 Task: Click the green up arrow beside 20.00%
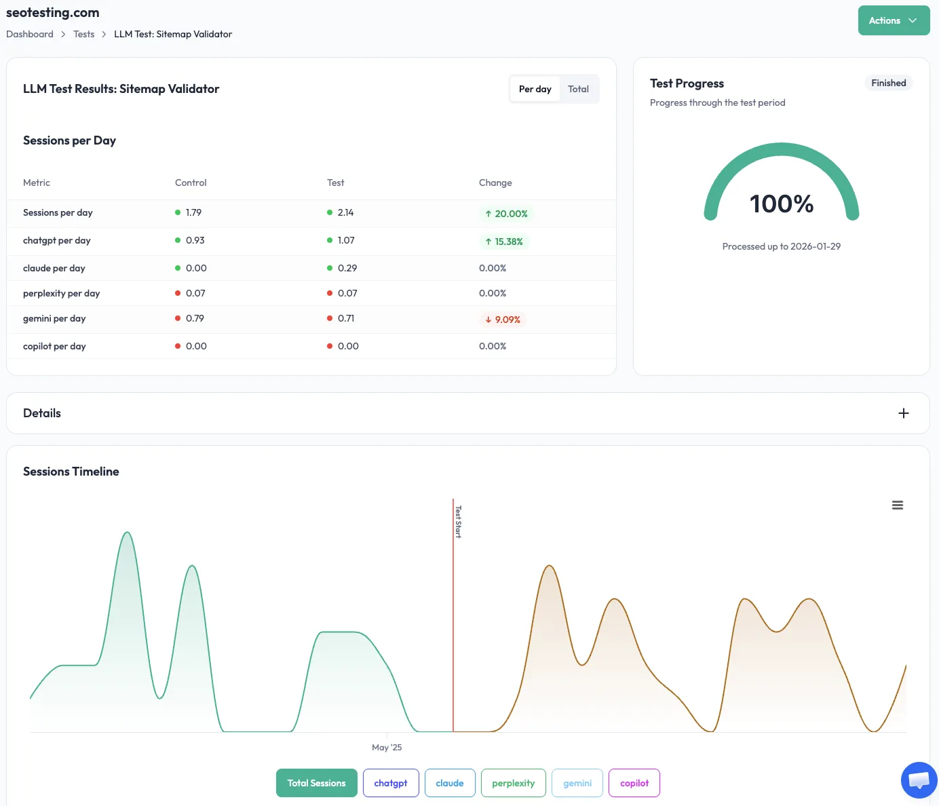(x=488, y=214)
